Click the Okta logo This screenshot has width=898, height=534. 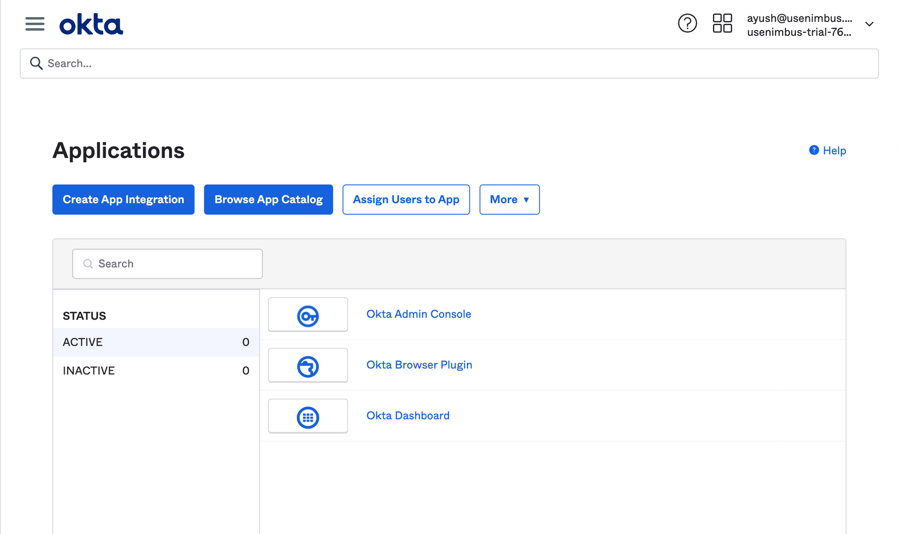[91, 24]
